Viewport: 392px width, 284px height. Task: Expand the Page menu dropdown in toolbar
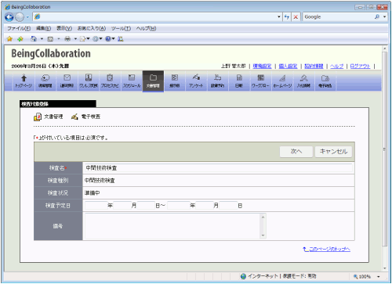pyautogui.click(x=88, y=39)
